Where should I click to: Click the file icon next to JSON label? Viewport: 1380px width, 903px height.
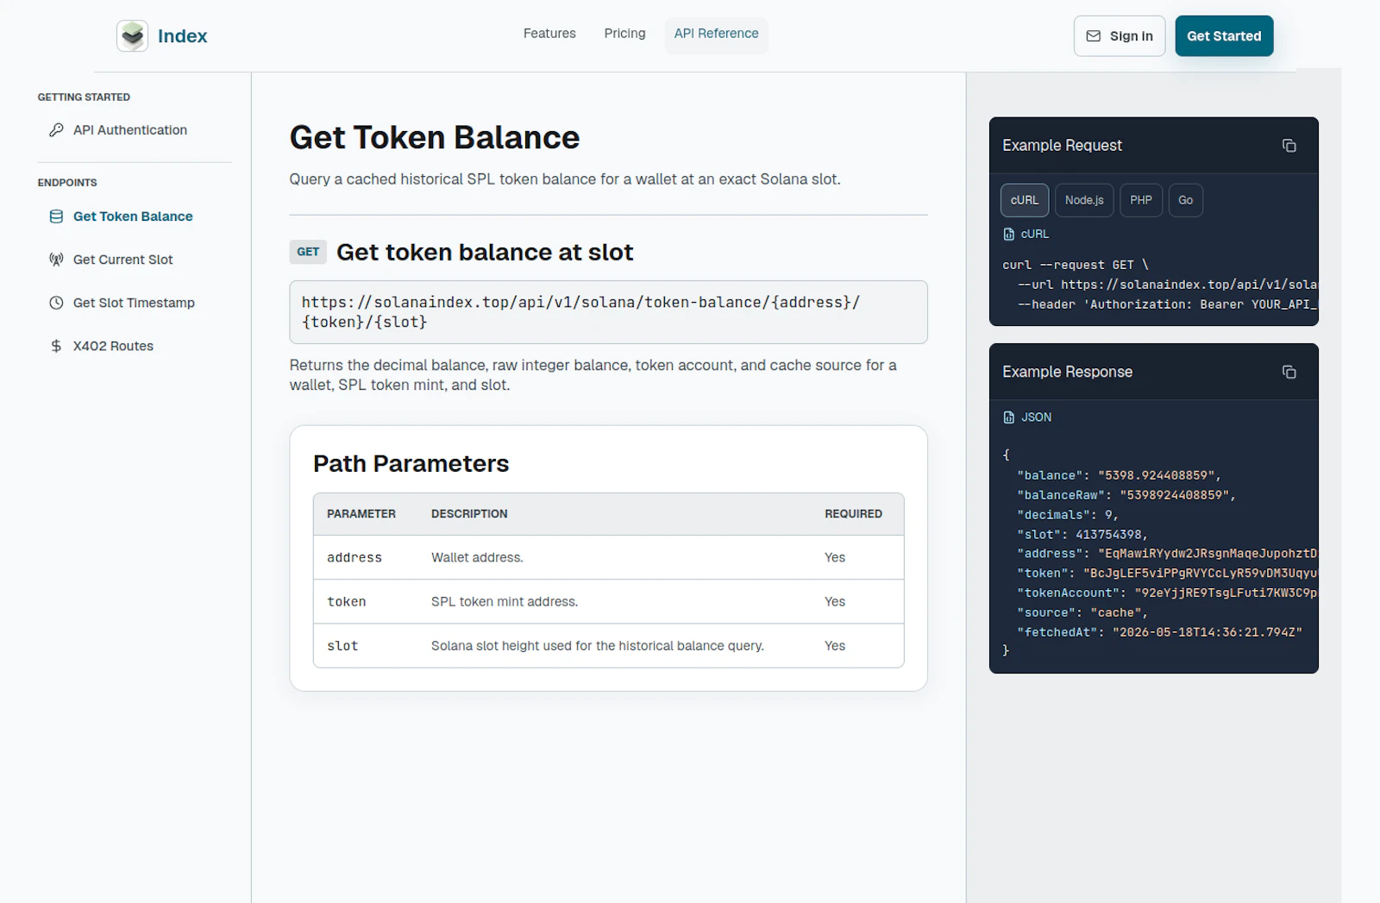[1008, 417]
